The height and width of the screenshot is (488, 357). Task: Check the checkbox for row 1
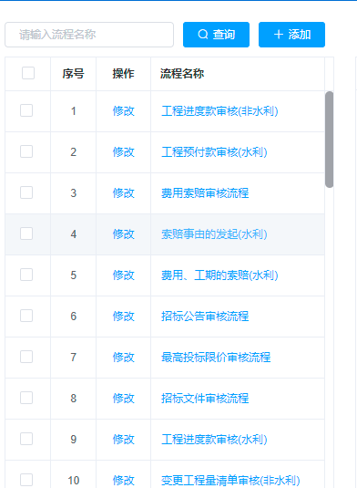pos(26,110)
